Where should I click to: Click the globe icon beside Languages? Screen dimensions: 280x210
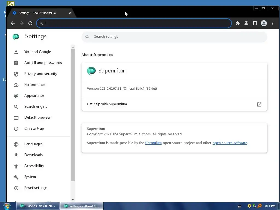pos(16,144)
